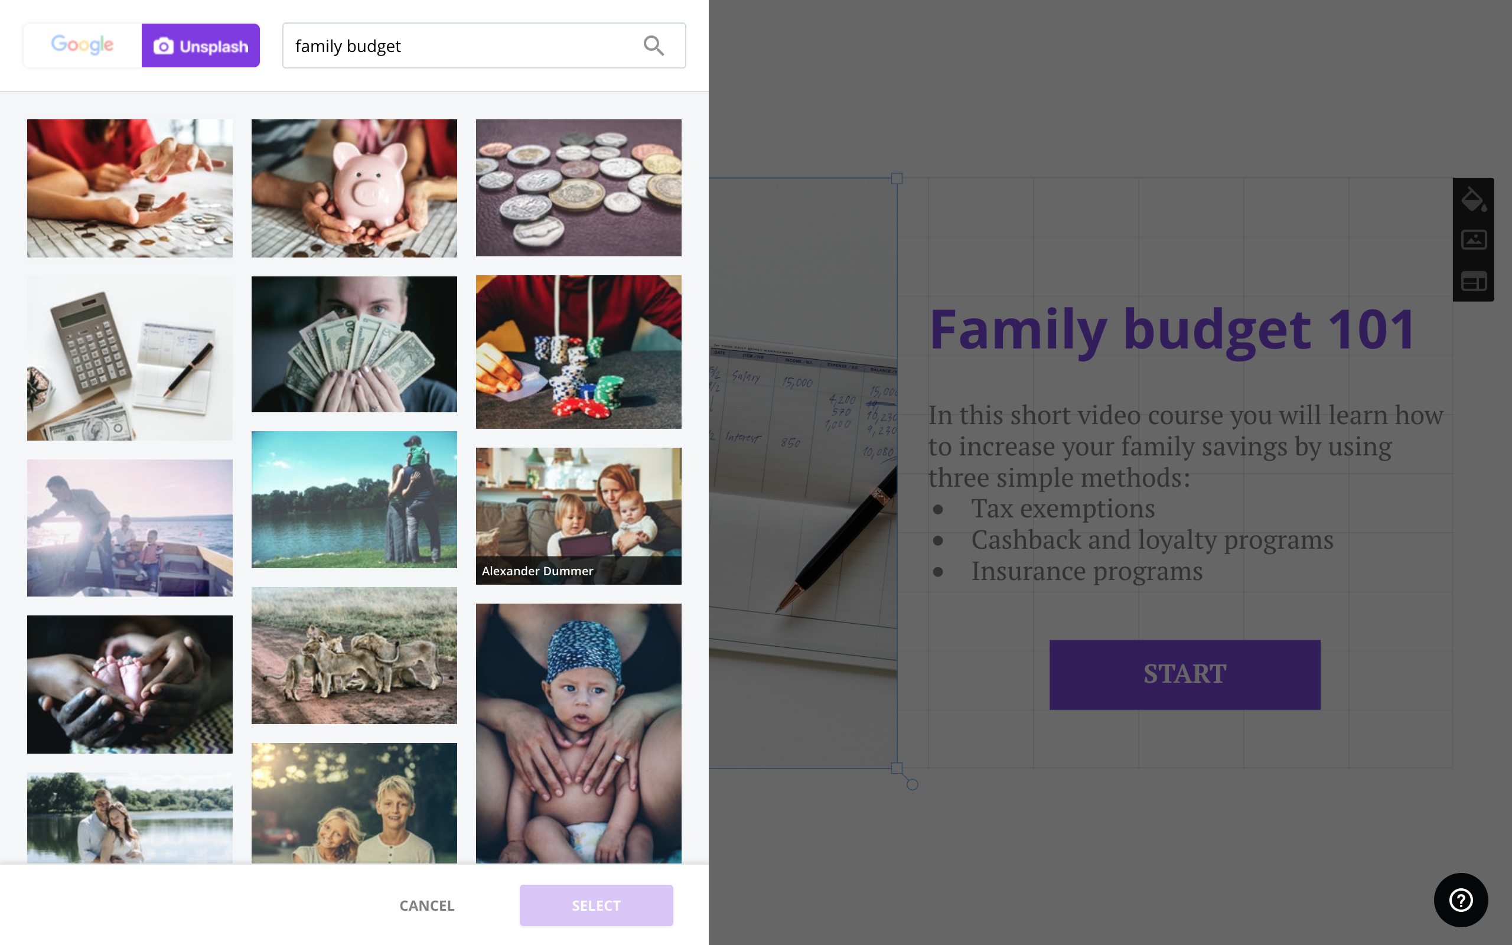
Task: Click the START button on slide
Action: click(1185, 674)
